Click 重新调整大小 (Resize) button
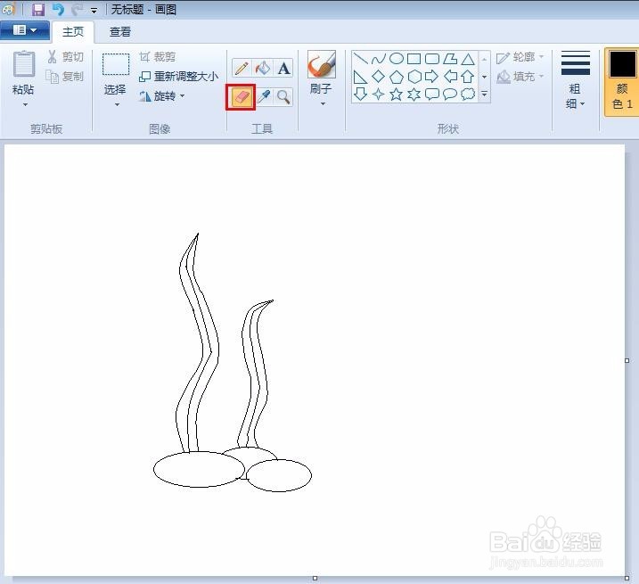 [x=178, y=77]
